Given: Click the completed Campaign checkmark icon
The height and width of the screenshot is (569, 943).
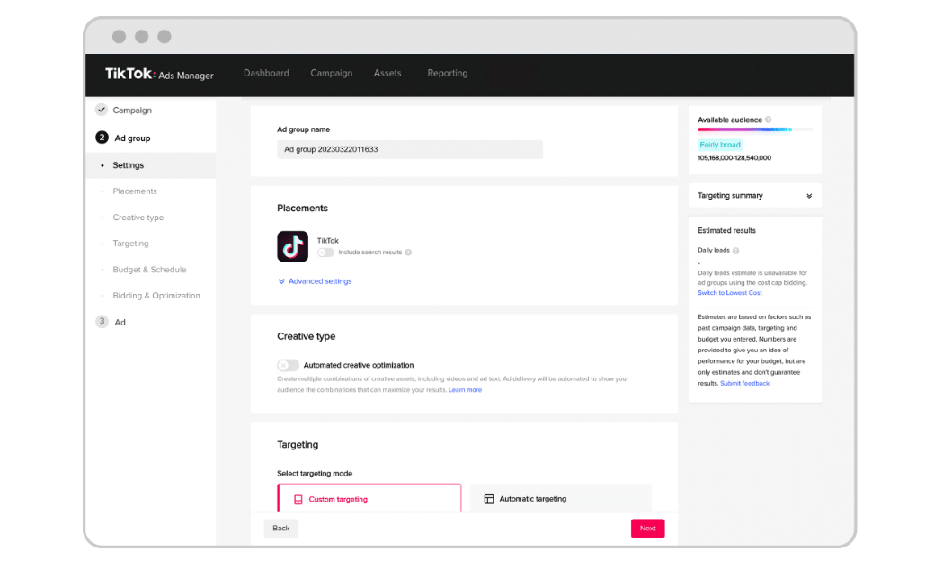Looking at the screenshot, I should pos(102,110).
